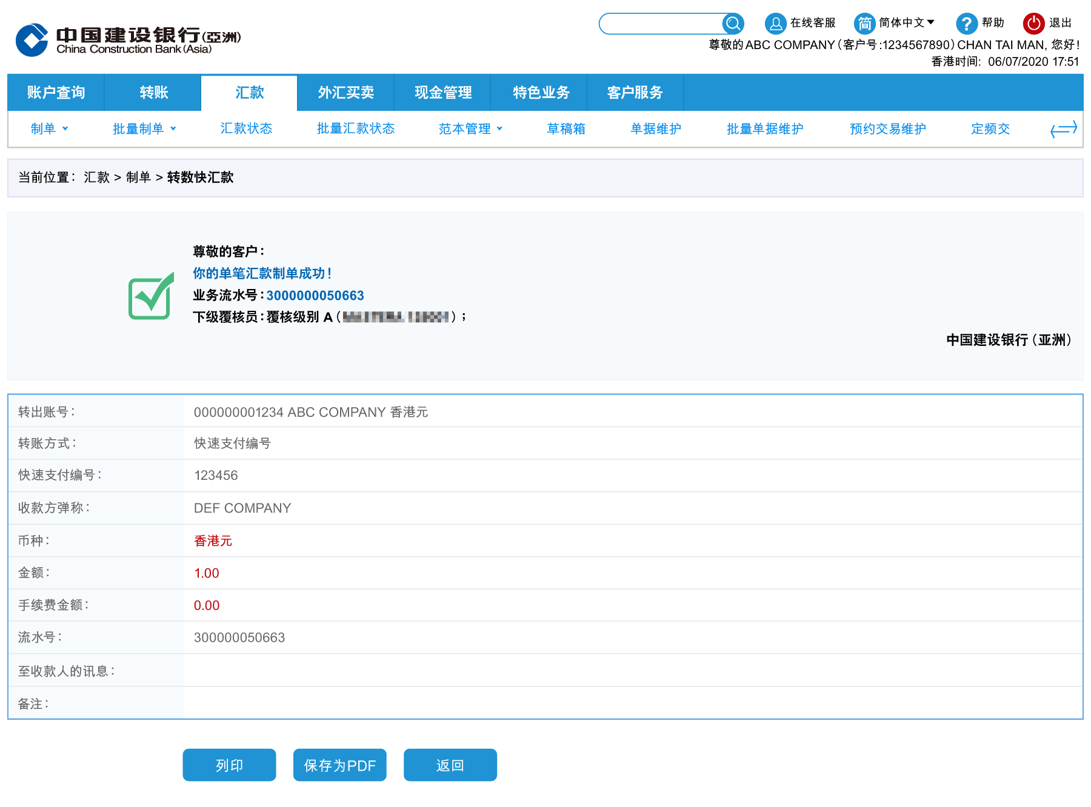Click the search magnifier icon
Screen dimensions: 1091x807
tap(733, 24)
